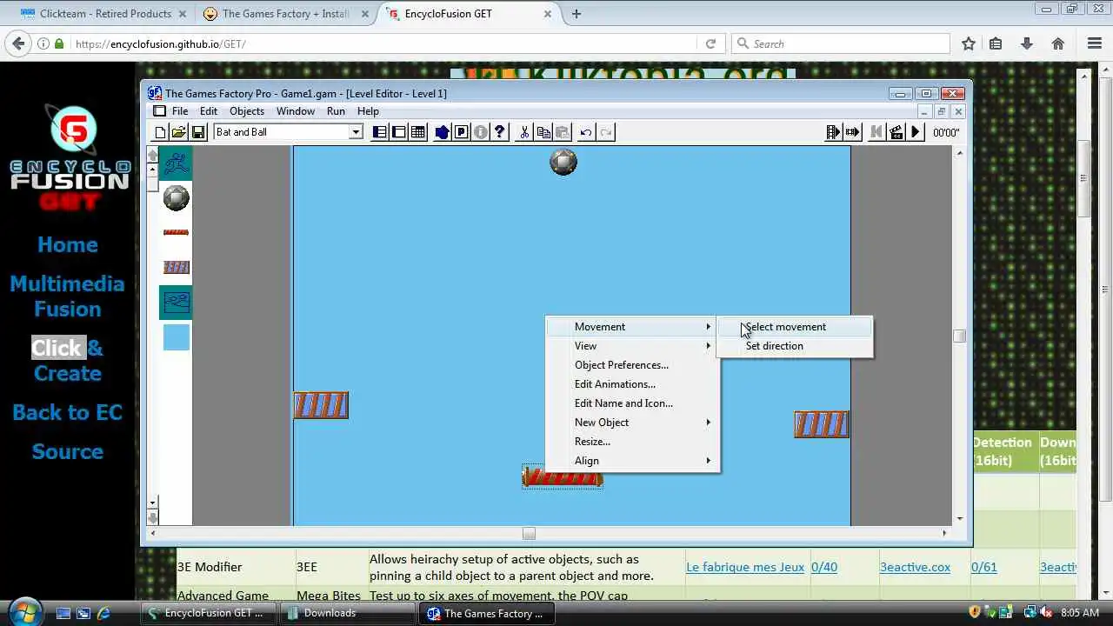Viewport: 1113px width, 626px height.
Task: Select the left striped brick in the level
Action: tap(321, 405)
